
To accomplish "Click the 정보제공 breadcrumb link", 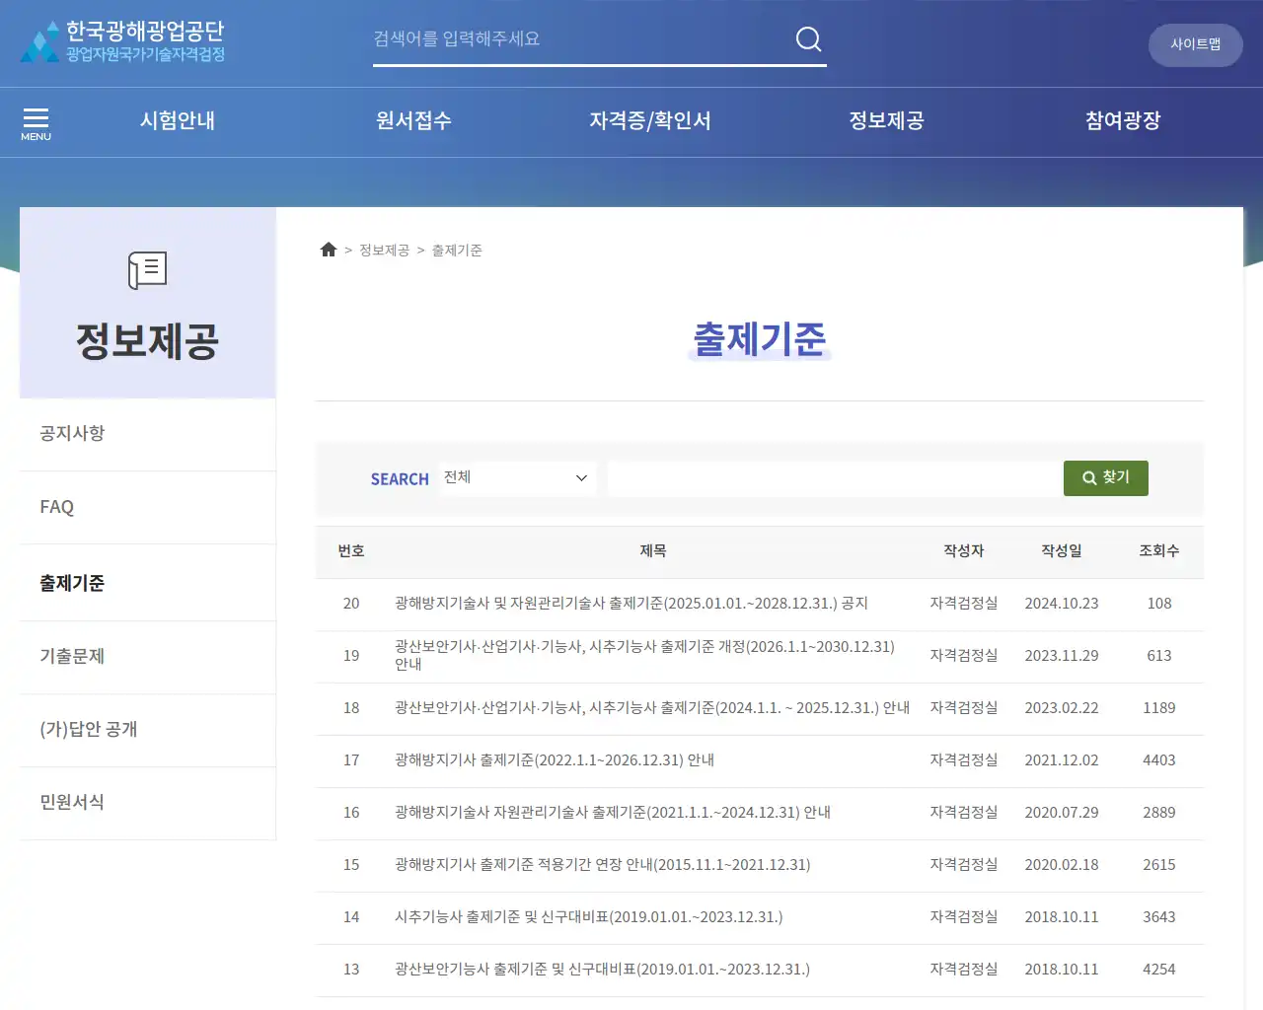I will [x=384, y=251].
